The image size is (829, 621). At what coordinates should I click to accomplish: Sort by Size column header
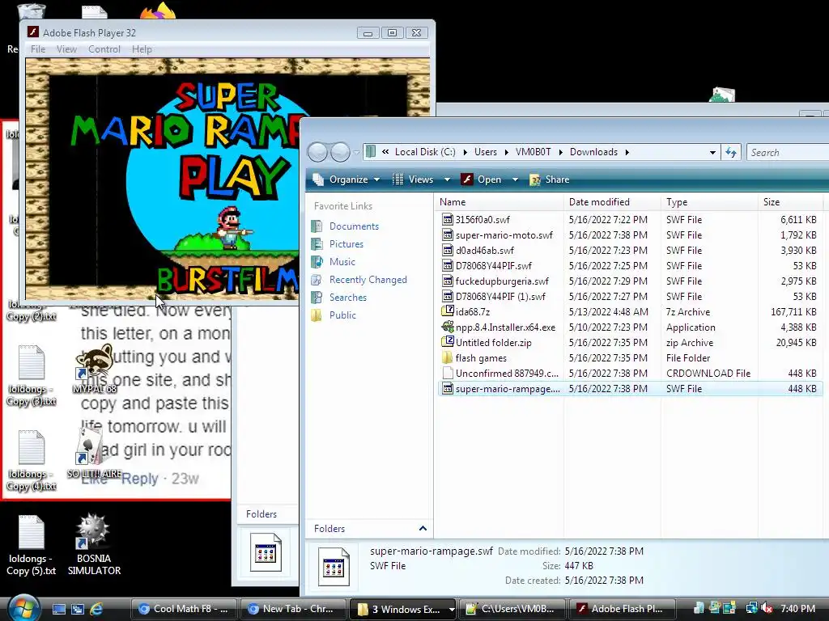(x=790, y=201)
